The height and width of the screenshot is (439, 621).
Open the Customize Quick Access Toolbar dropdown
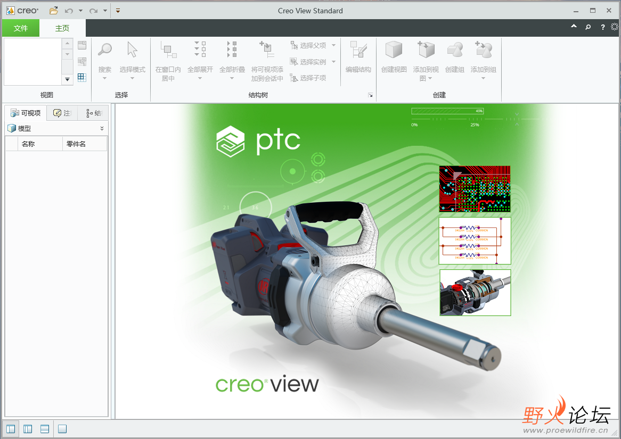(x=118, y=11)
